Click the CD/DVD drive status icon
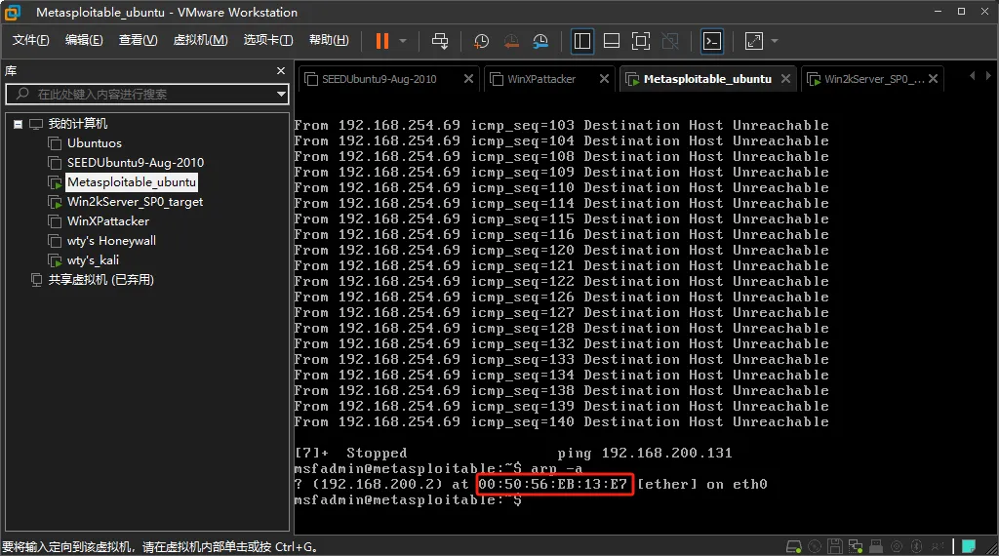The width and height of the screenshot is (999, 556). 815,546
